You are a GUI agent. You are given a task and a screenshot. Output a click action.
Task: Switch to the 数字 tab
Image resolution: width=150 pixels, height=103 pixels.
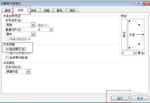(x=8, y=10)
